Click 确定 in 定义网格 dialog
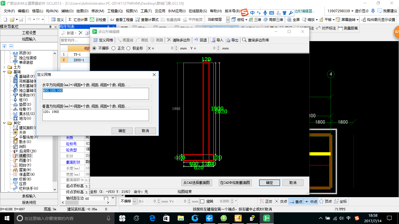 coord(122,131)
